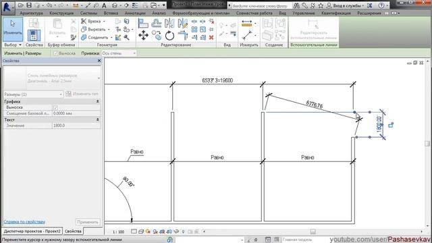432x243 pixels.
Task: Click the horizontal view scrollbar thumb
Action: tap(313, 232)
